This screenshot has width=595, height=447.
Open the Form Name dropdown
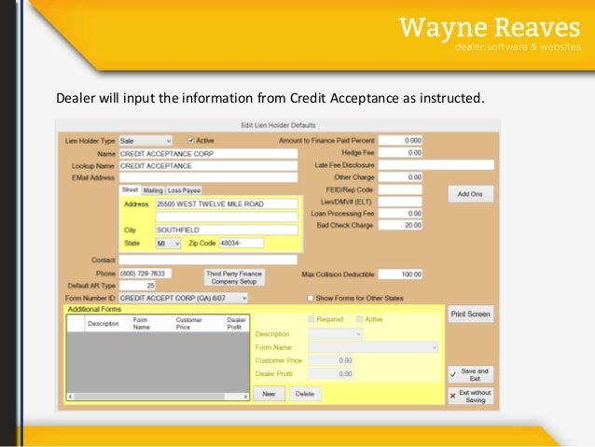coord(373,347)
